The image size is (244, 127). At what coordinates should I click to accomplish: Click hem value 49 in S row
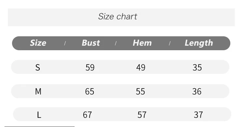coord(141,67)
